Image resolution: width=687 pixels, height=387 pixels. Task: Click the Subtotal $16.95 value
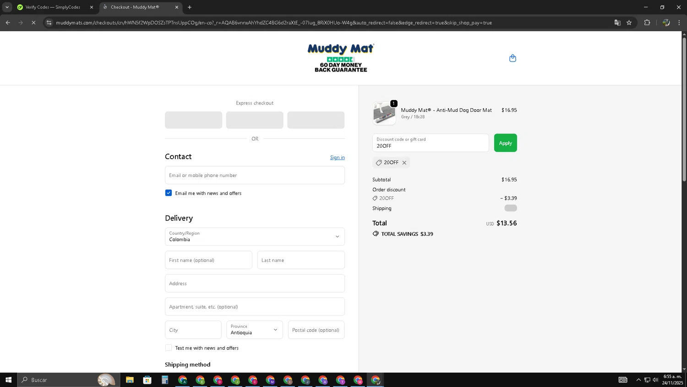509,180
